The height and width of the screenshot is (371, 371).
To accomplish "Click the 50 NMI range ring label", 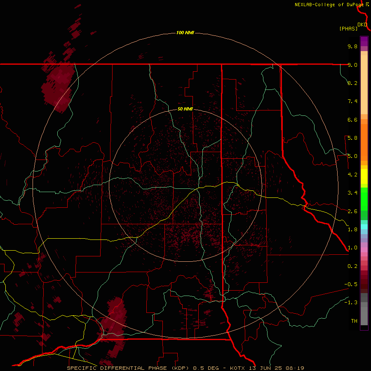I will pos(185,109).
